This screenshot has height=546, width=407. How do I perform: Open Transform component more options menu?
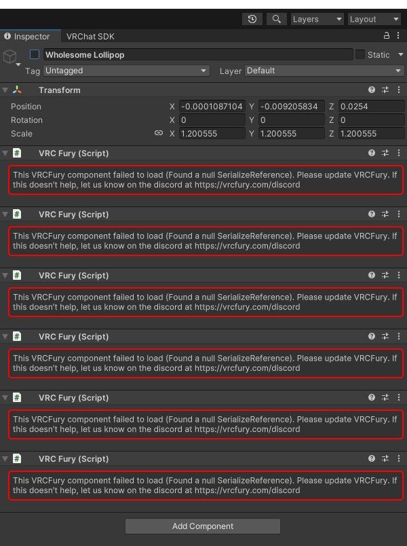click(399, 90)
